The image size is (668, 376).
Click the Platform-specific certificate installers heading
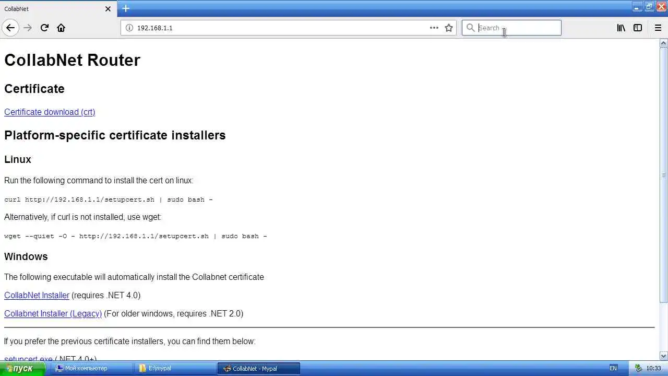pyautogui.click(x=115, y=135)
